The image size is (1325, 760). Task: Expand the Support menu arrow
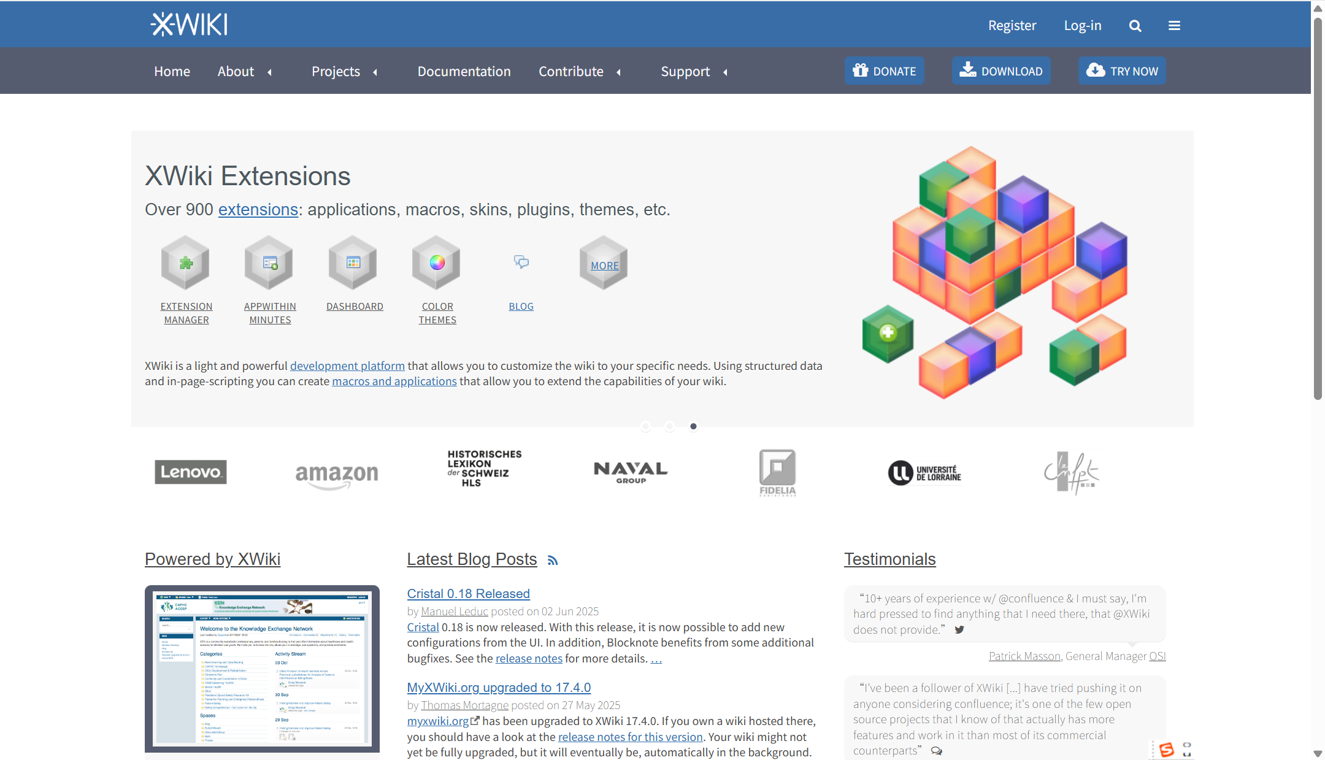pyautogui.click(x=725, y=72)
